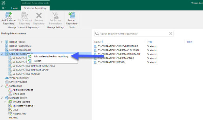The height and width of the screenshot is (120, 203).
Task: Sort list by Name column header
Action: [97, 42]
